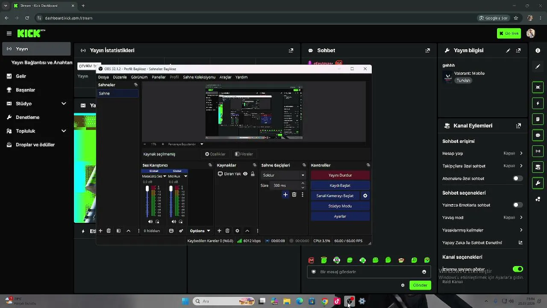Remove the selected scene with the trash icon
This screenshot has width=547, height=308.
(x=109, y=231)
